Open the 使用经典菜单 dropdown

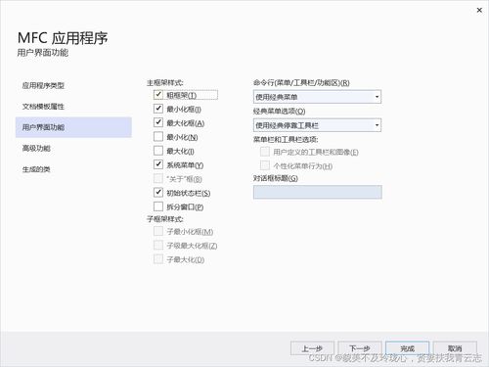point(317,97)
